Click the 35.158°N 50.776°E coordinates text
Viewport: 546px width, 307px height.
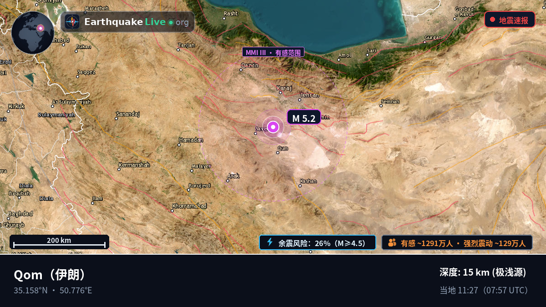coord(53,290)
